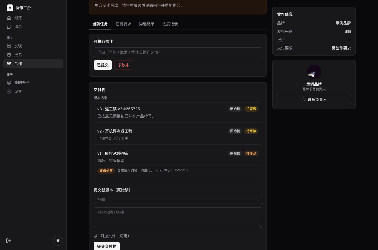Toggle the light/dark theme sun button

point(58,241)
